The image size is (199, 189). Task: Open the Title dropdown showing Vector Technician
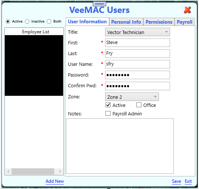[x=137, y=32]
